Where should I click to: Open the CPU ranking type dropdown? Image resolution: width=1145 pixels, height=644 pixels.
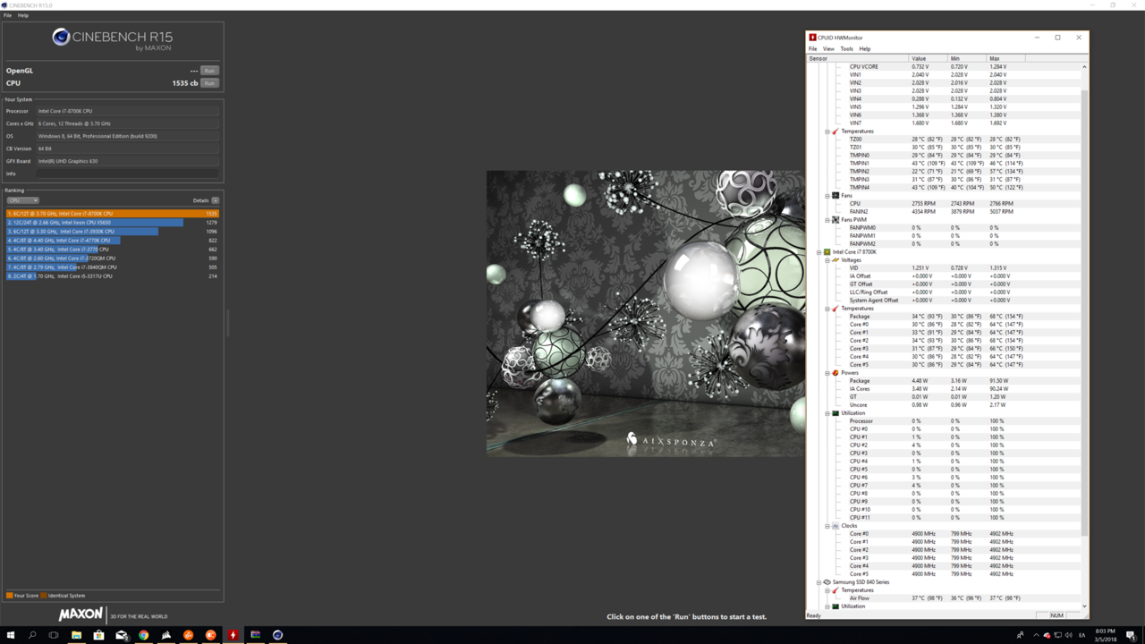click(x=22, y=200)
